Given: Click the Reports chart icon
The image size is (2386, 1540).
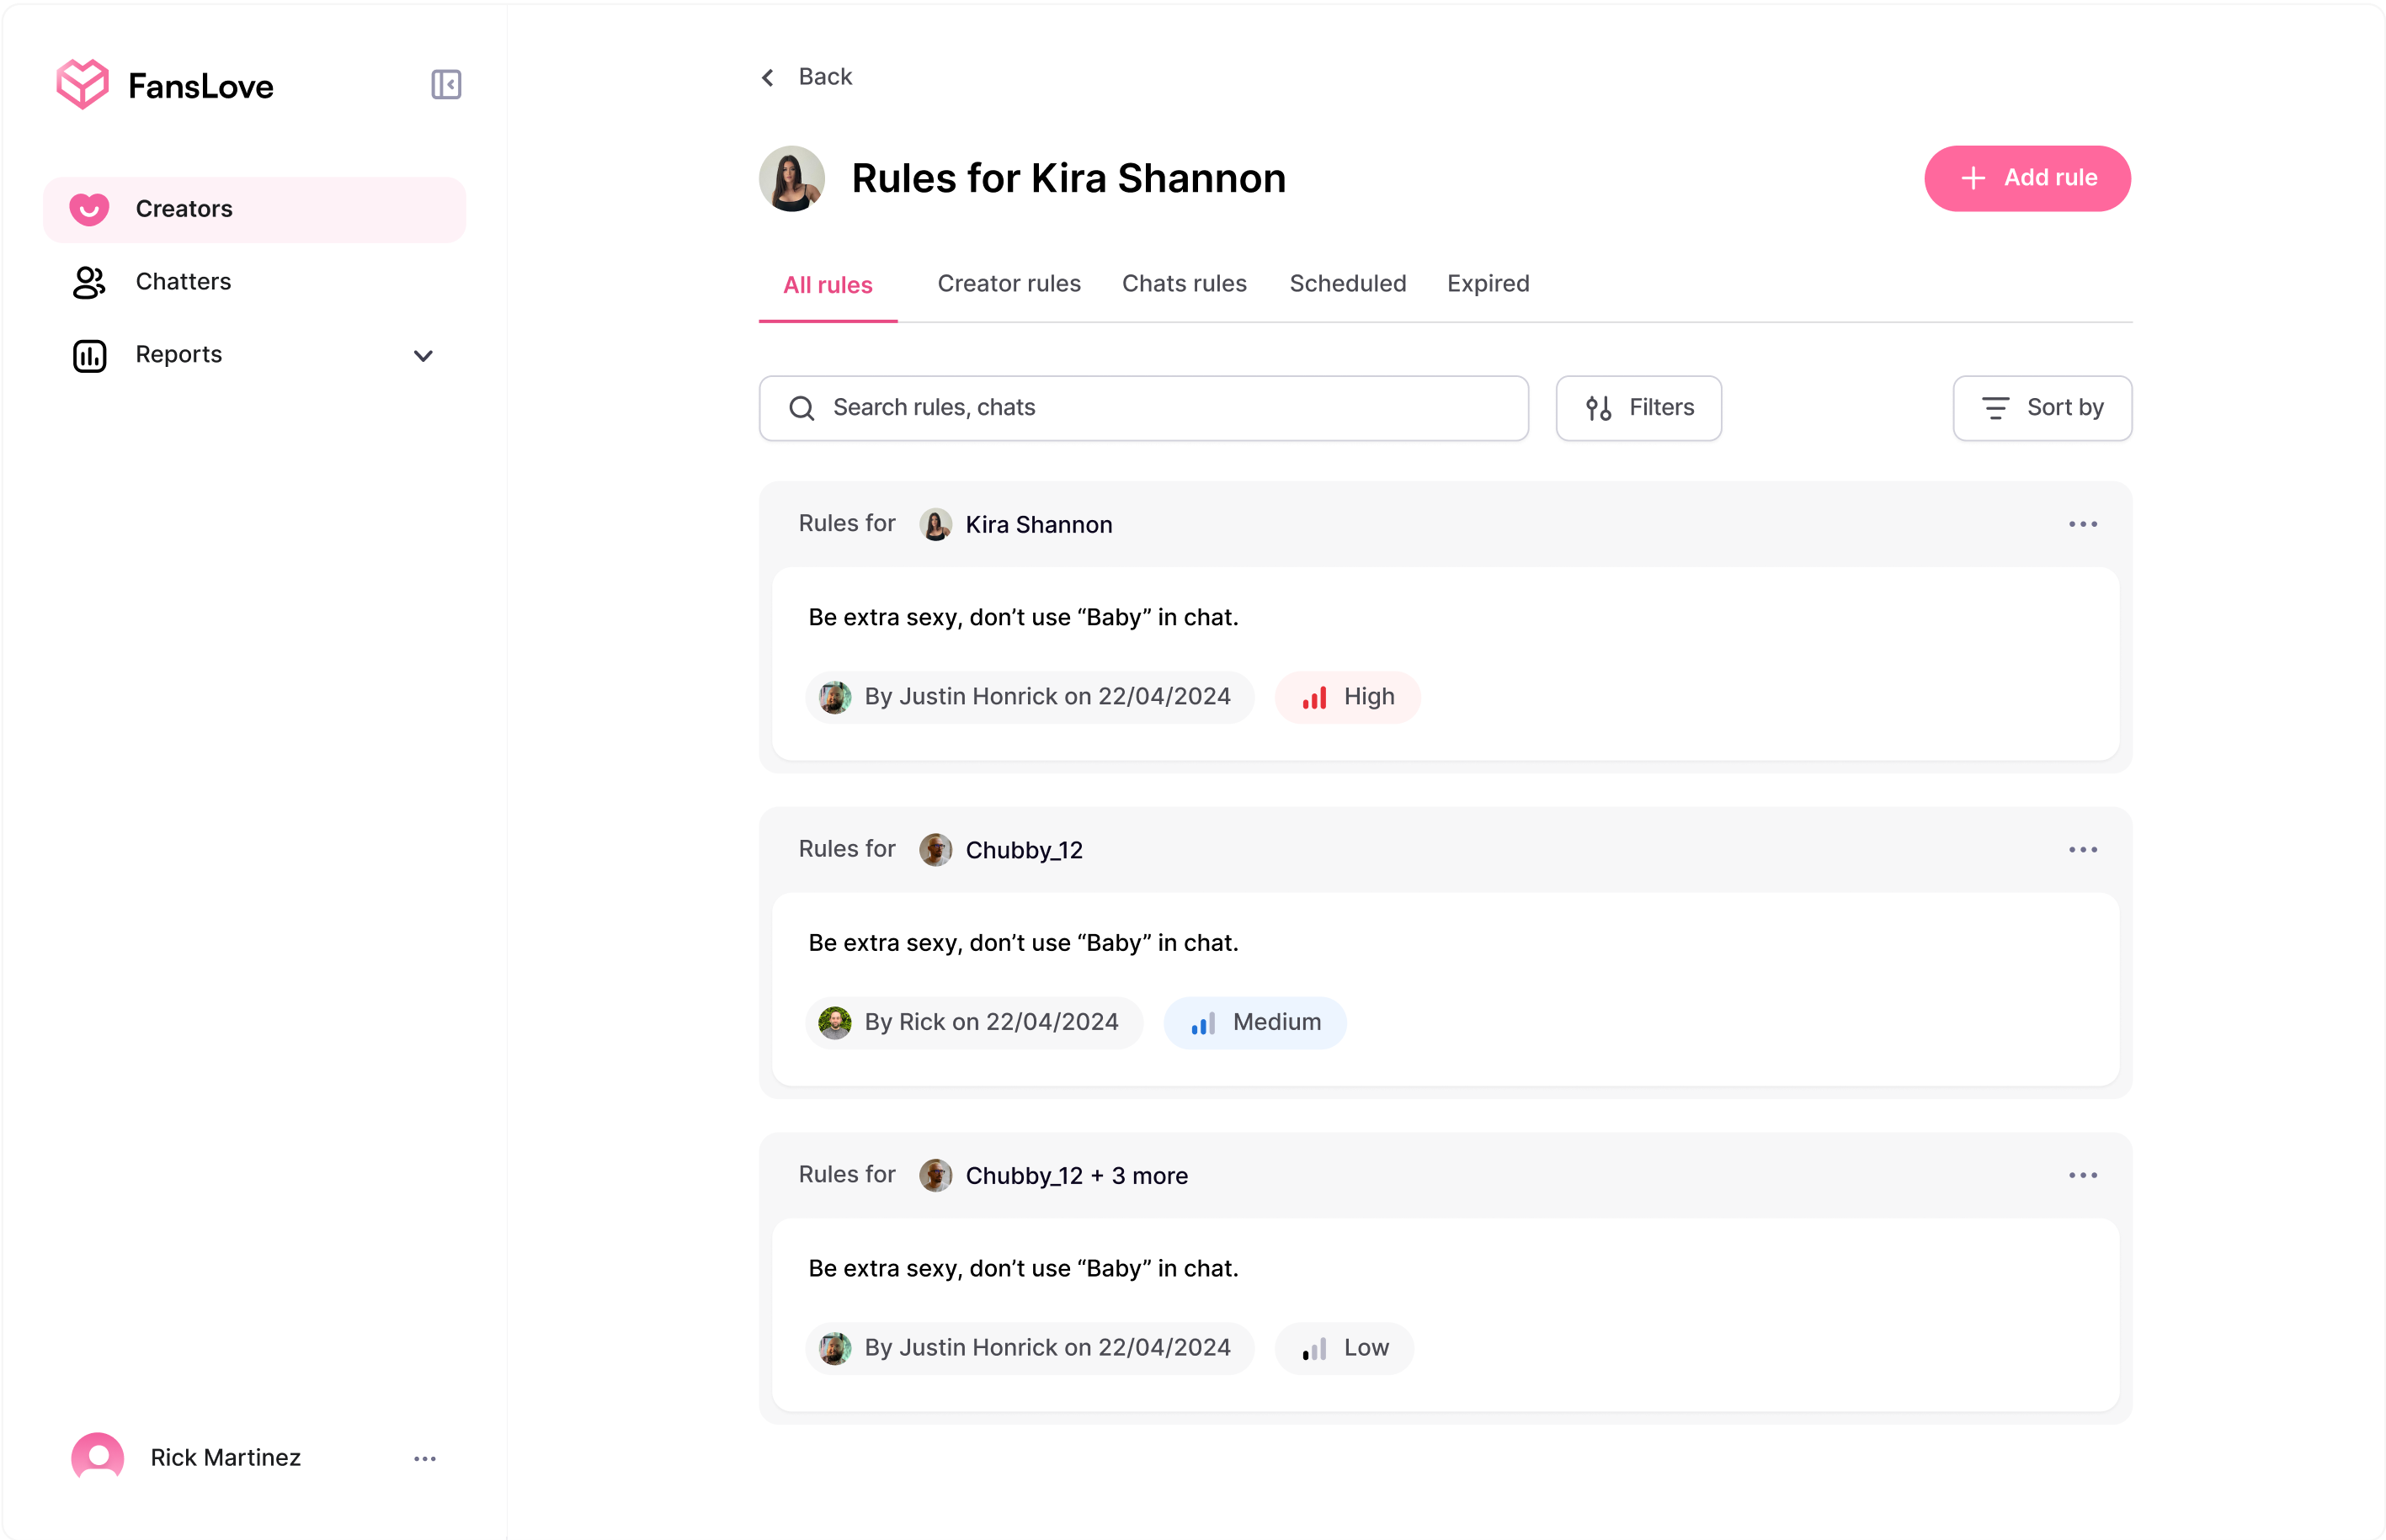Looking at the screenshot, I should [x=89, y=355].
